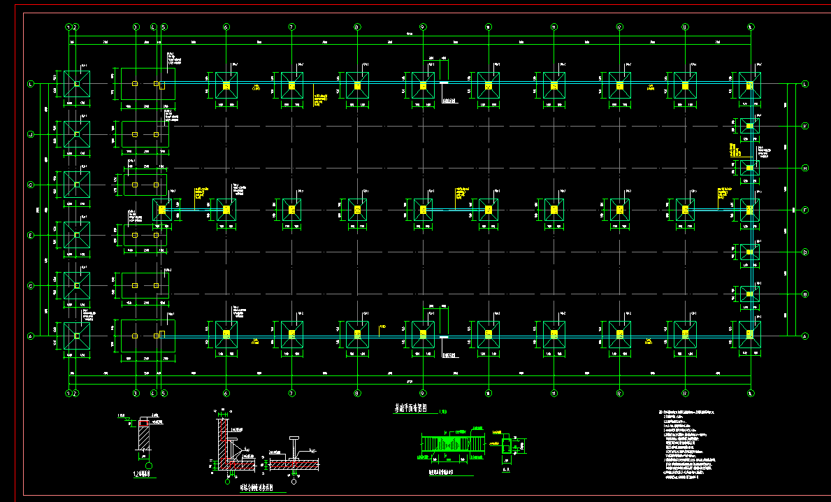Click the footing at axis 6 and L
The width and height of the screenshot is (831, 502).
click(x=226, y=85)
